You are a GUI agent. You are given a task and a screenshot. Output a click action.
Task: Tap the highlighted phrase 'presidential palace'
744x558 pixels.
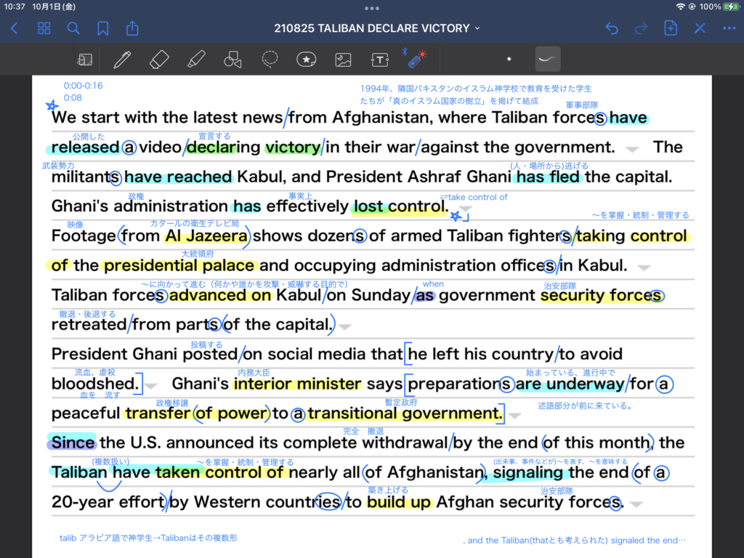coord(179,265)
